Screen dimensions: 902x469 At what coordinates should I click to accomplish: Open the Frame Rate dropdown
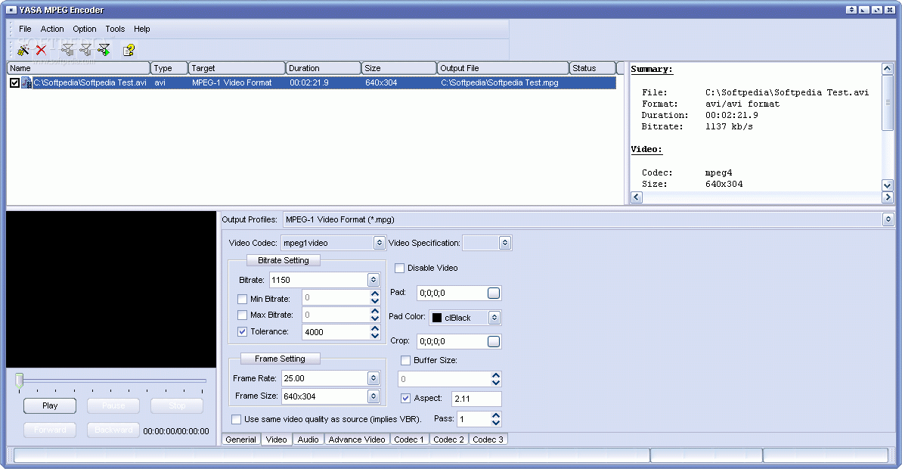coord(374,378)
